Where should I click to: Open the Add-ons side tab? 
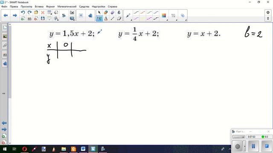pos(5,64)
